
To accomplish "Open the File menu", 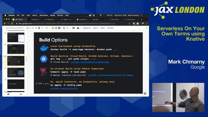I will coord(18,15).
